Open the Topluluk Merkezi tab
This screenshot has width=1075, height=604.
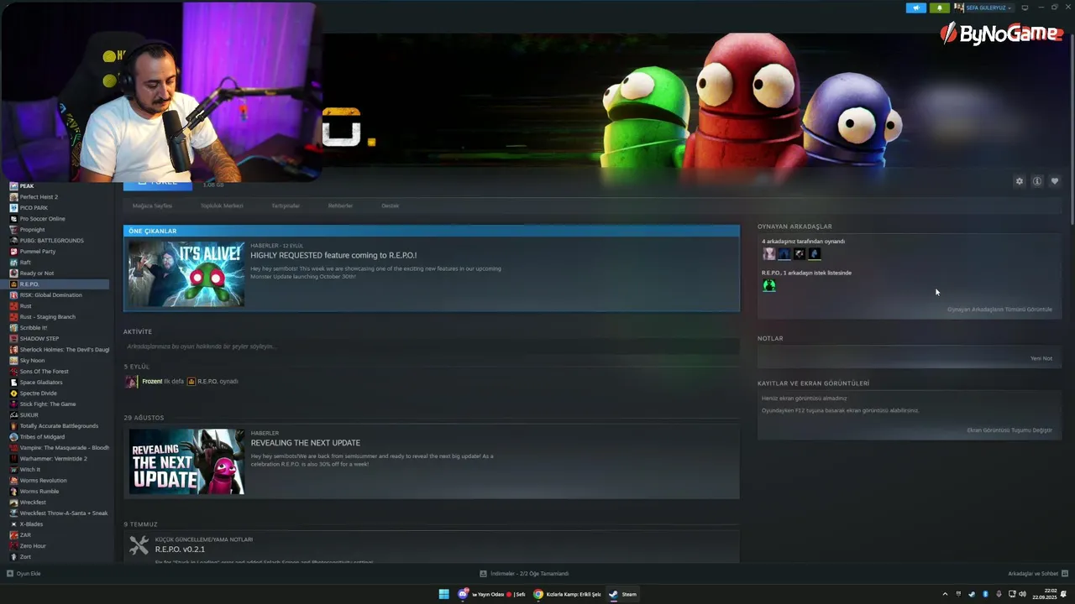(222, 206)
